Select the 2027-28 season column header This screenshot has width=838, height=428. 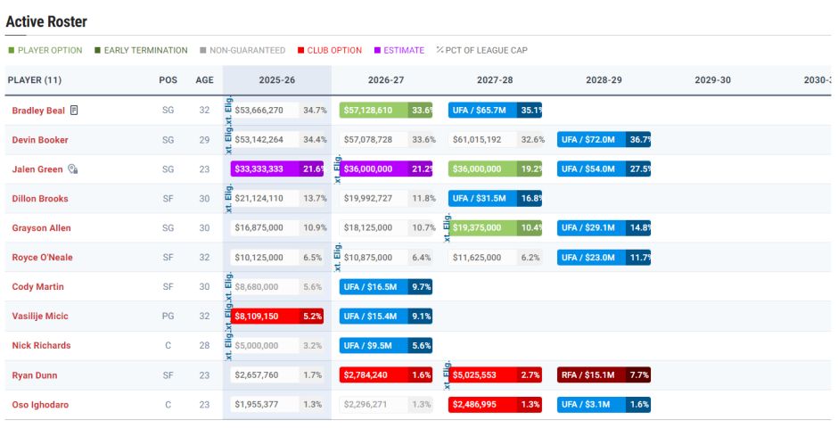(495, 80)
